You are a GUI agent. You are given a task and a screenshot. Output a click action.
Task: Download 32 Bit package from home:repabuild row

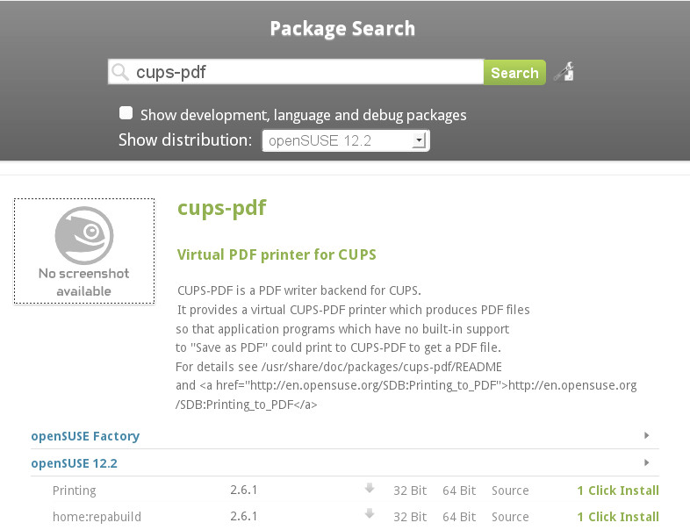click(410, 517)
